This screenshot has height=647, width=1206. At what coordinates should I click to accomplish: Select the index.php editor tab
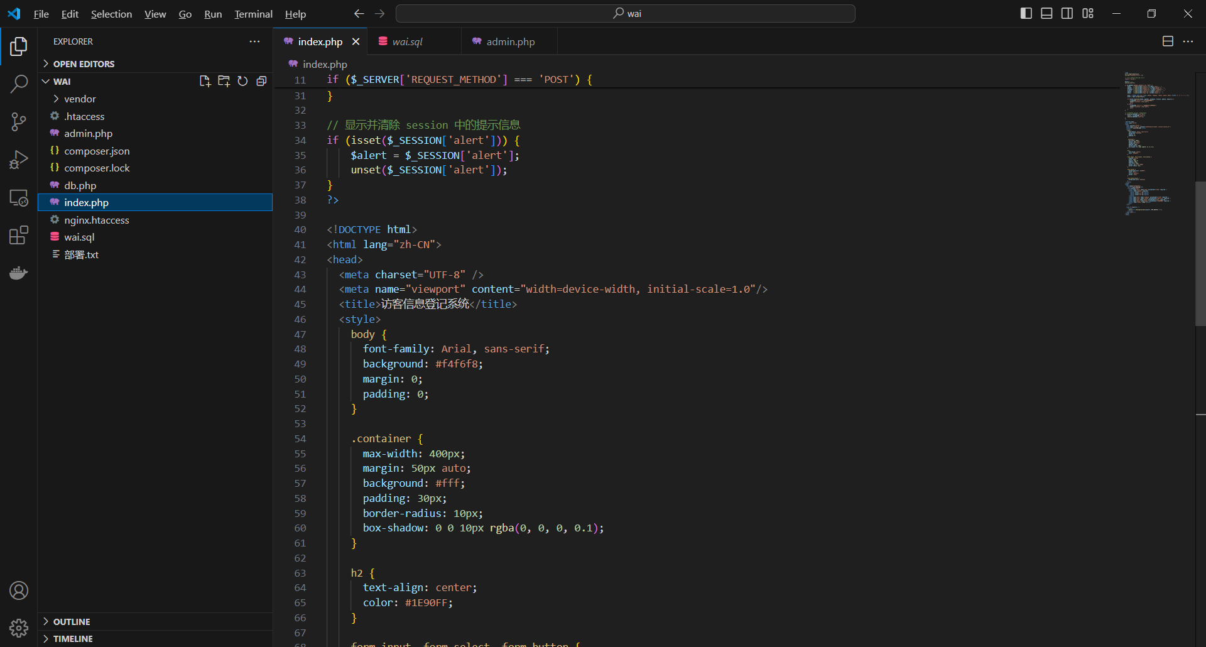coord(320,41)
